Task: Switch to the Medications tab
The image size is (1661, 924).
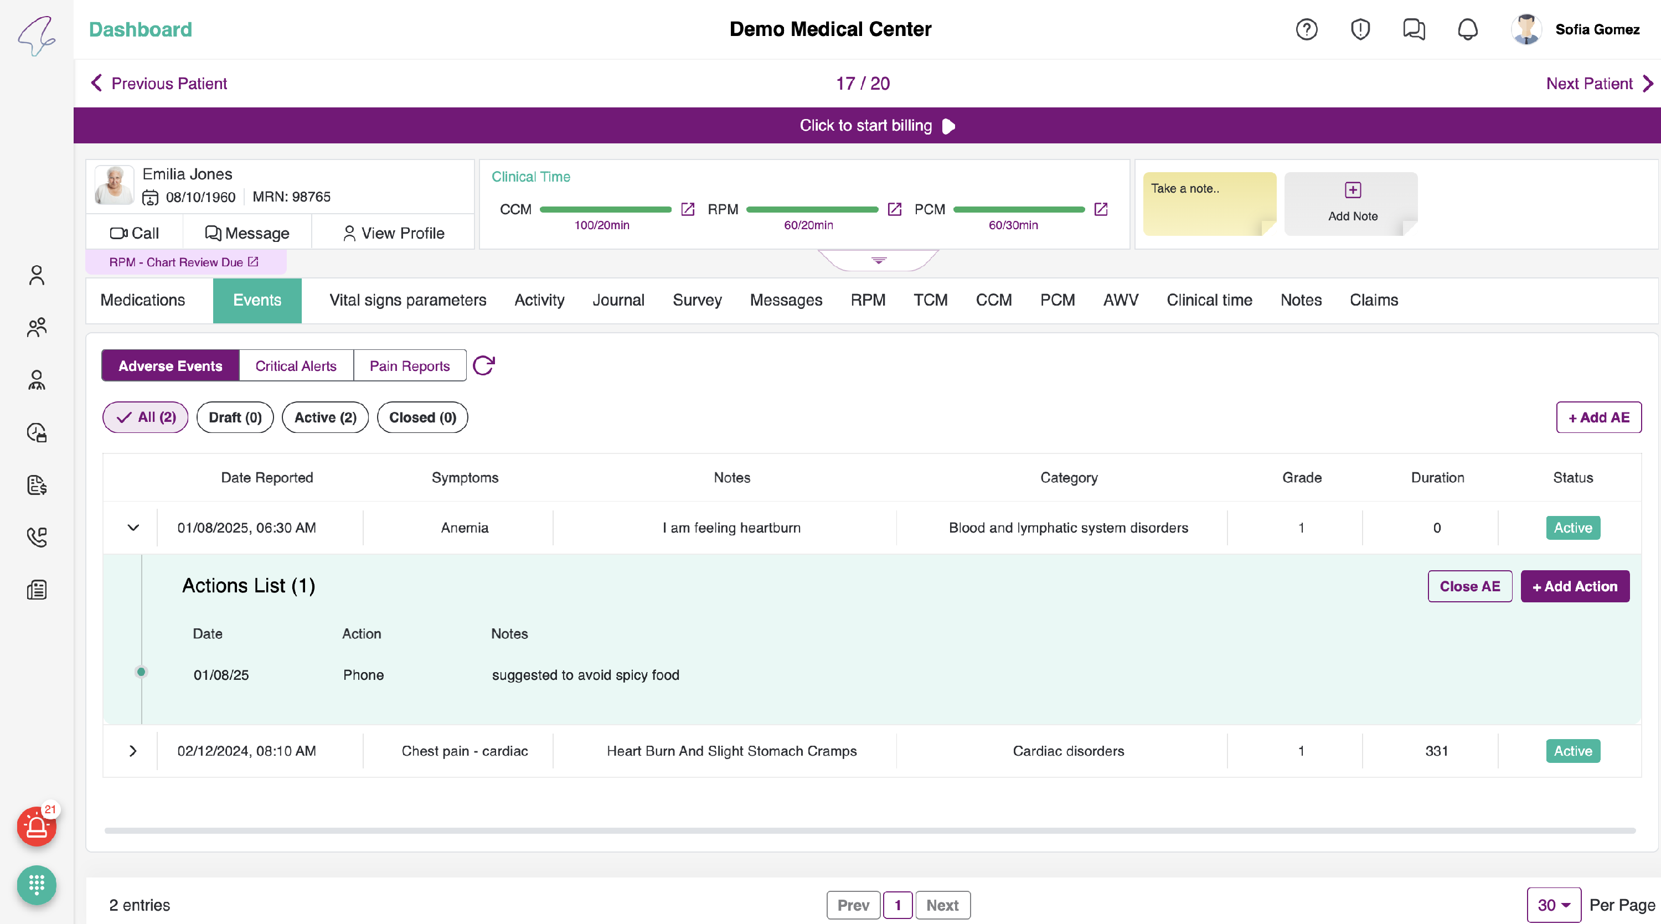Action: (142, 300)
